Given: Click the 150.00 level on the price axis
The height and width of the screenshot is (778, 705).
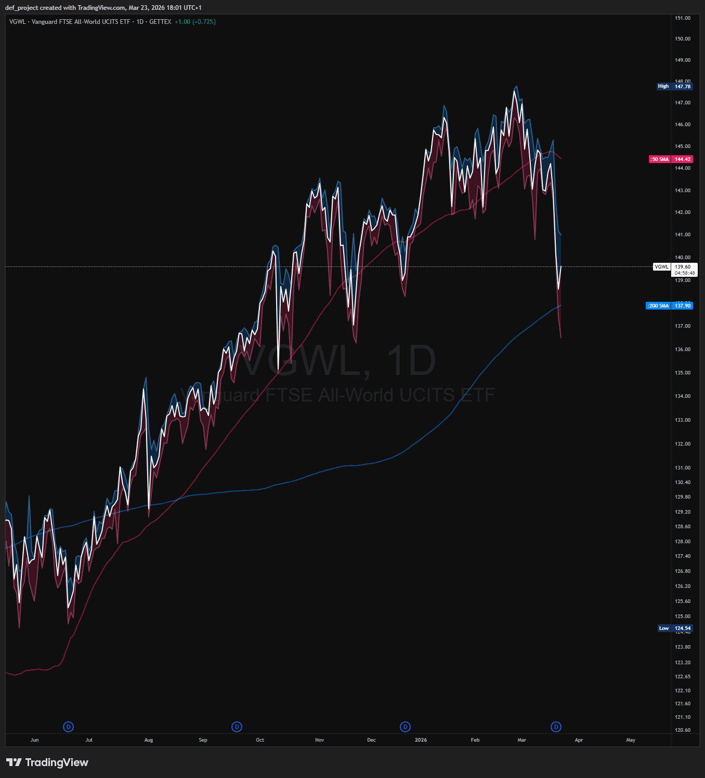Looking at the screenshot, I should click(x=683, y=39).
